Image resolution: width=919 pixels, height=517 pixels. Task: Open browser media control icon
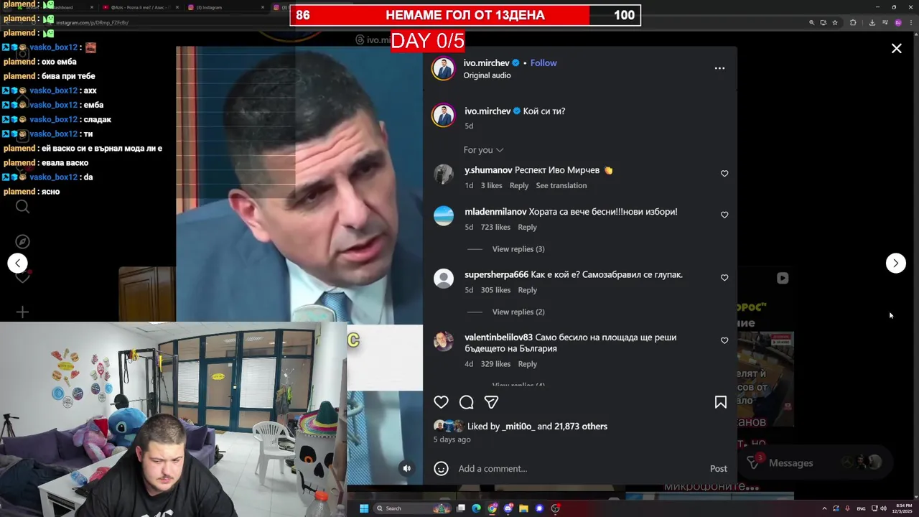point(885,22)
